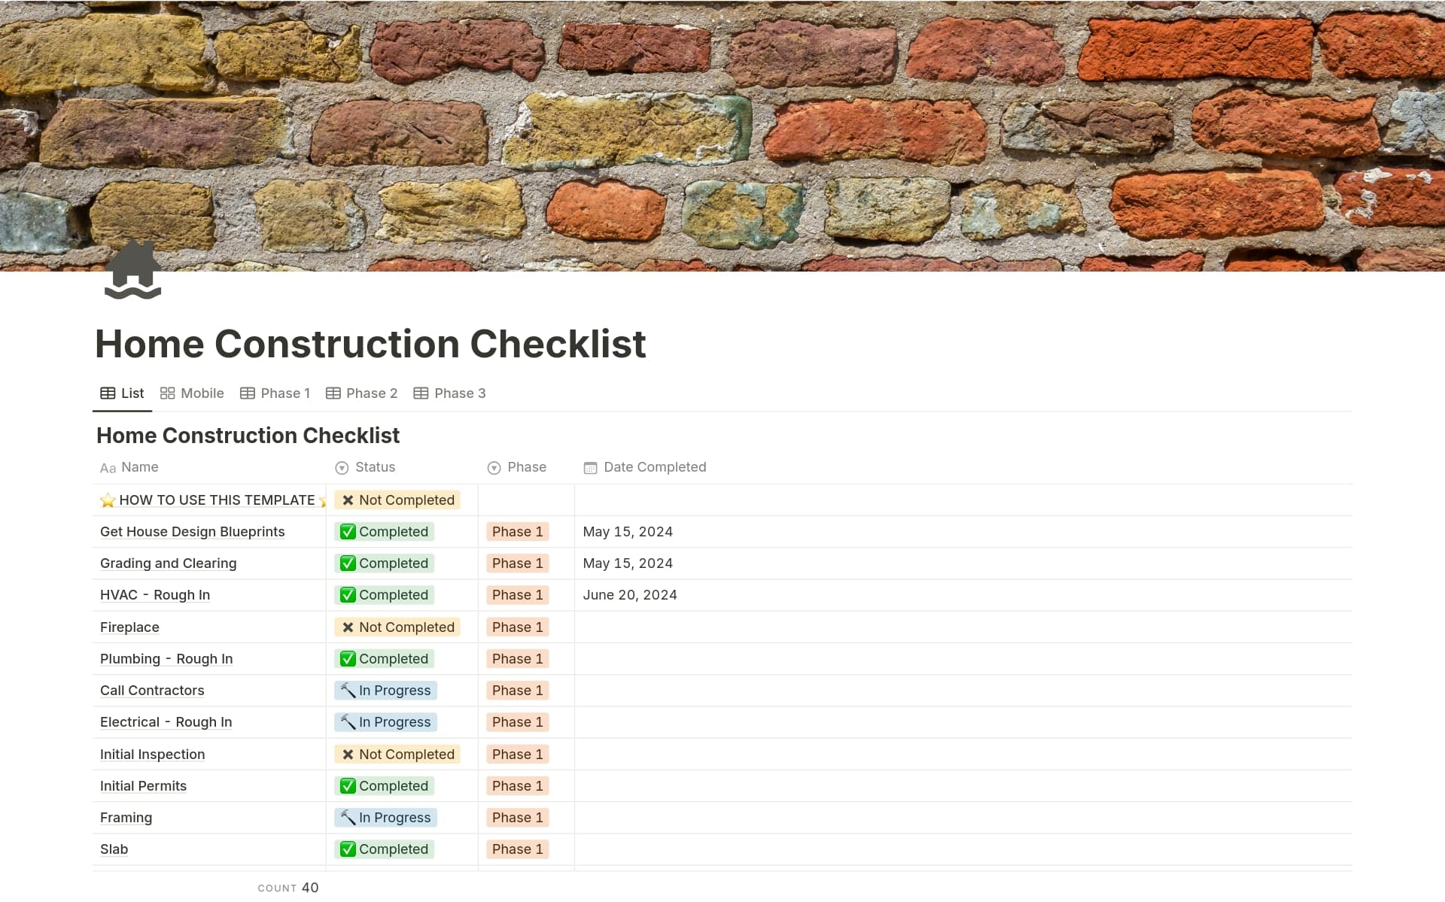The image size is (1445, 902).
Task: Toggle the Not Completed status for Initial Inspection
Action: coord(397,755)
